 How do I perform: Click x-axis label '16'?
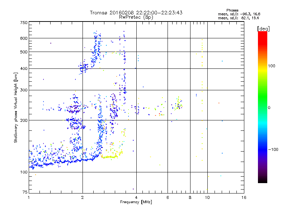[244, 197]
